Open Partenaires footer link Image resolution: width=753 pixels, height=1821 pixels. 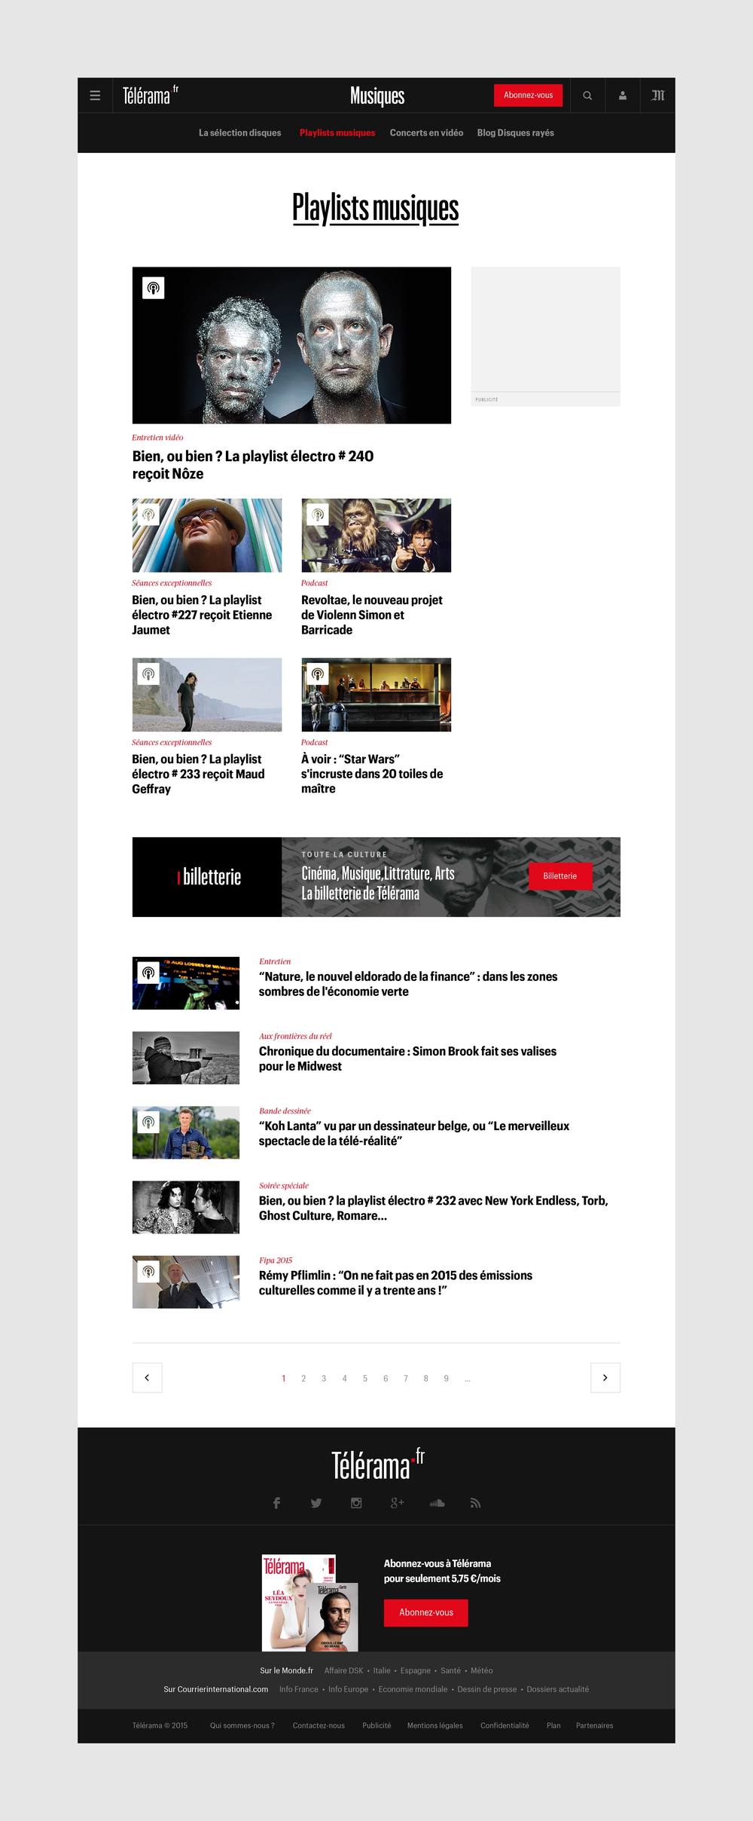point(595,1725)
